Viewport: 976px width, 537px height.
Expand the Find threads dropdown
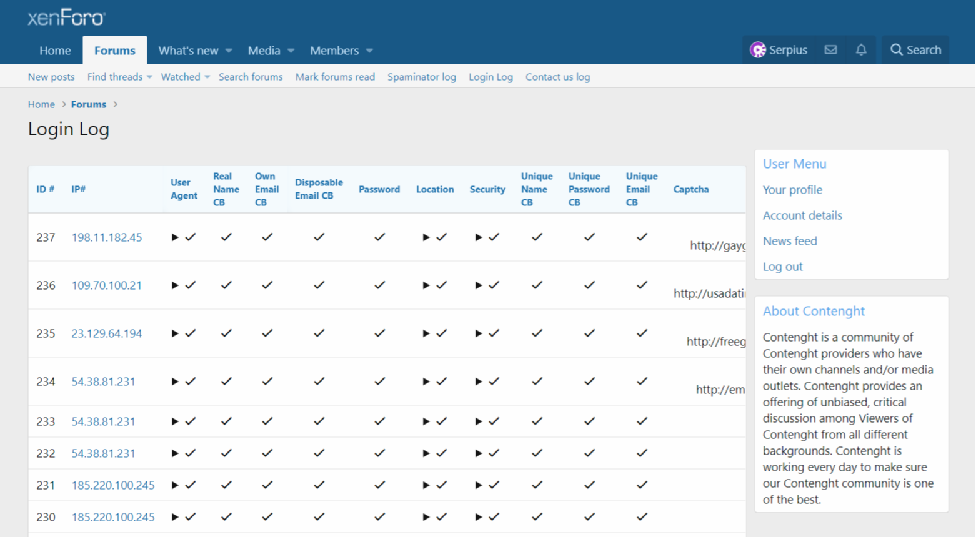coord(149,77)
